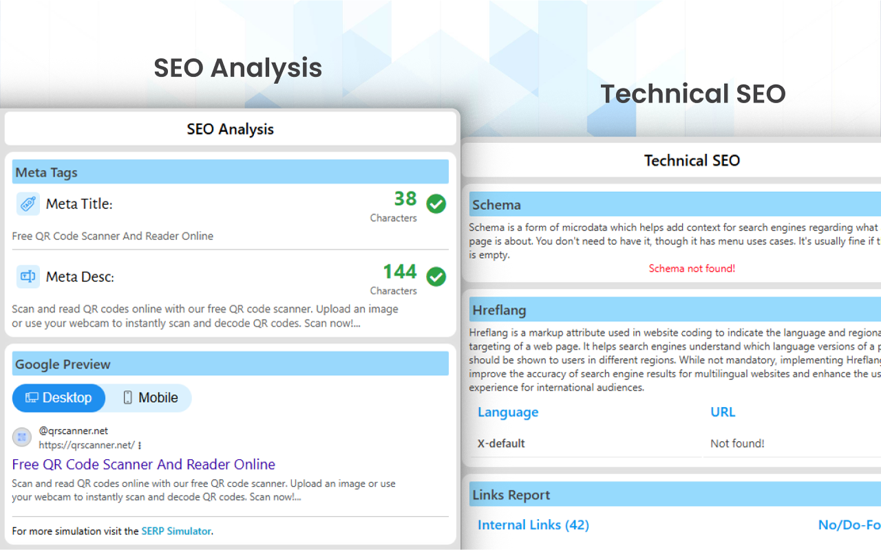This screenshot has height=550, width=881.
Task: Click the Schema not found warning text
Action: click(x=692, y=268)
